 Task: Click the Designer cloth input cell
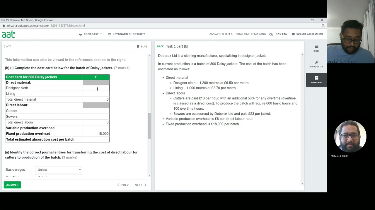pos(96,88)
